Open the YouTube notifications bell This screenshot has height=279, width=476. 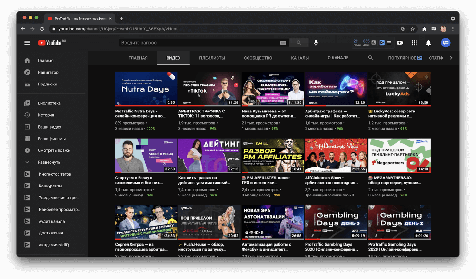click(x=428, y=43)
